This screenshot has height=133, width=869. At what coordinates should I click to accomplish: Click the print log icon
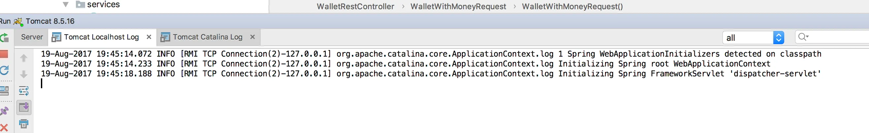[x=24, y=124]
